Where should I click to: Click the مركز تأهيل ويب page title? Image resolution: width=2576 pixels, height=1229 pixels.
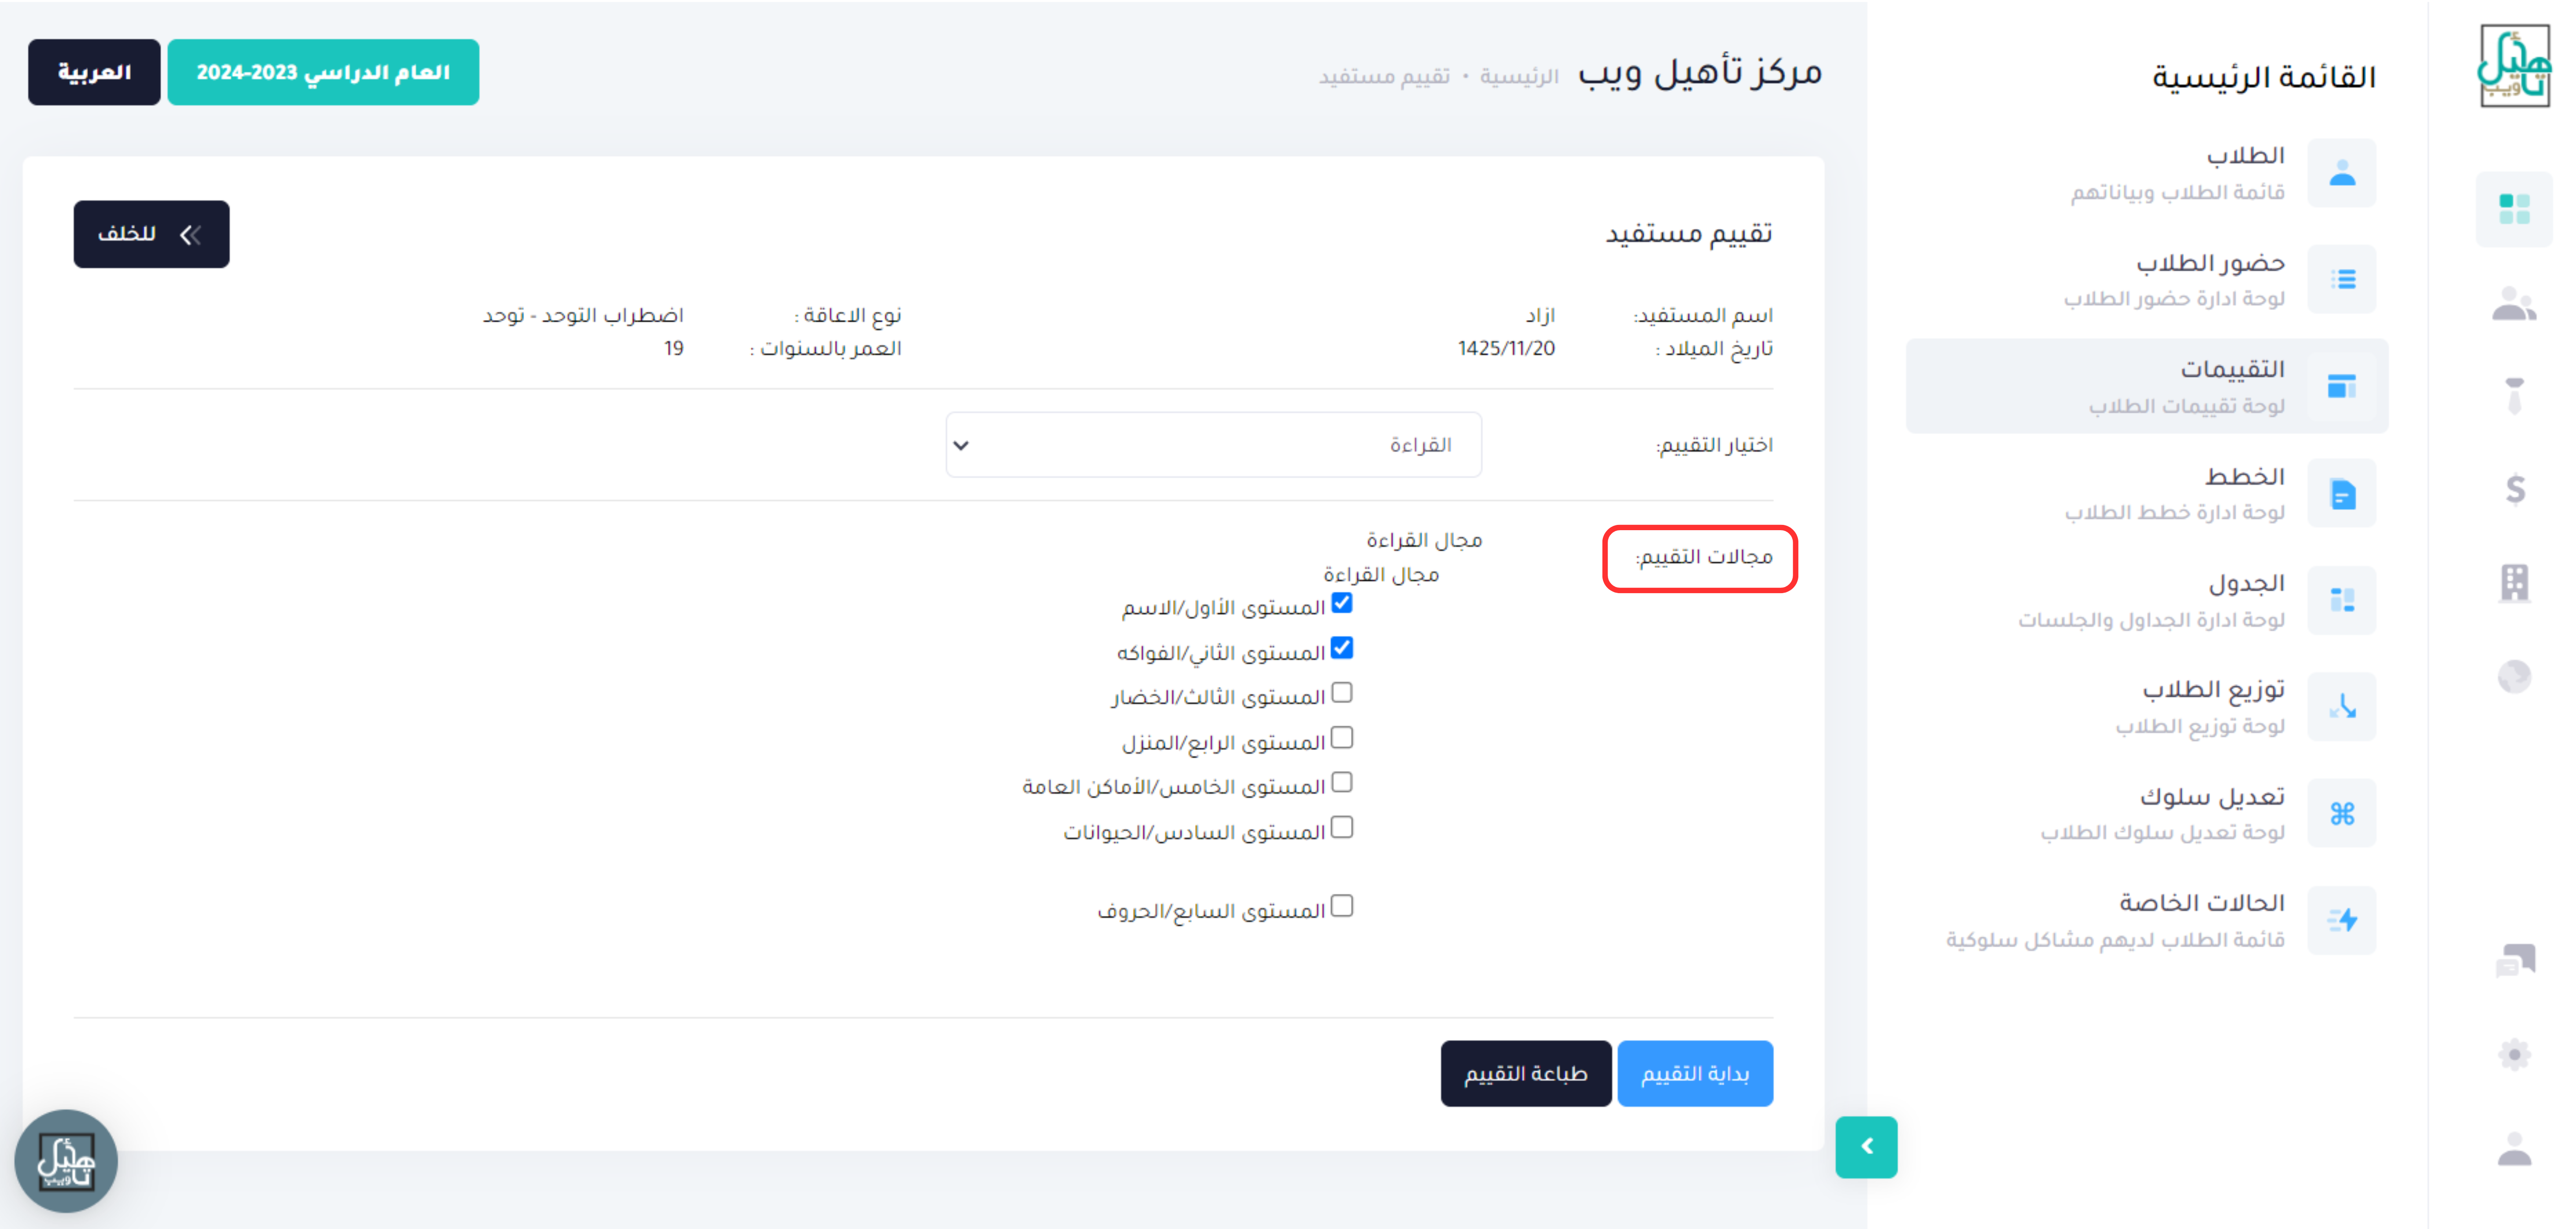[1700, 73]
